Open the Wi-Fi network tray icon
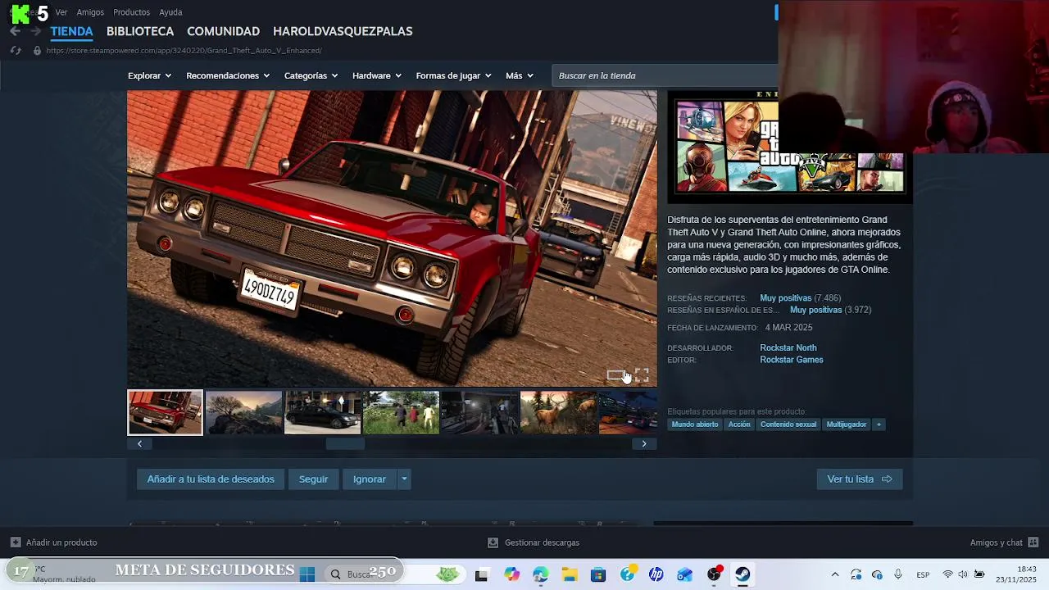Screen dimensions: 1049x590 (x=948, y=574)
